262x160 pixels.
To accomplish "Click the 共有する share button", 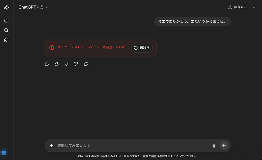I will [237, 7].
